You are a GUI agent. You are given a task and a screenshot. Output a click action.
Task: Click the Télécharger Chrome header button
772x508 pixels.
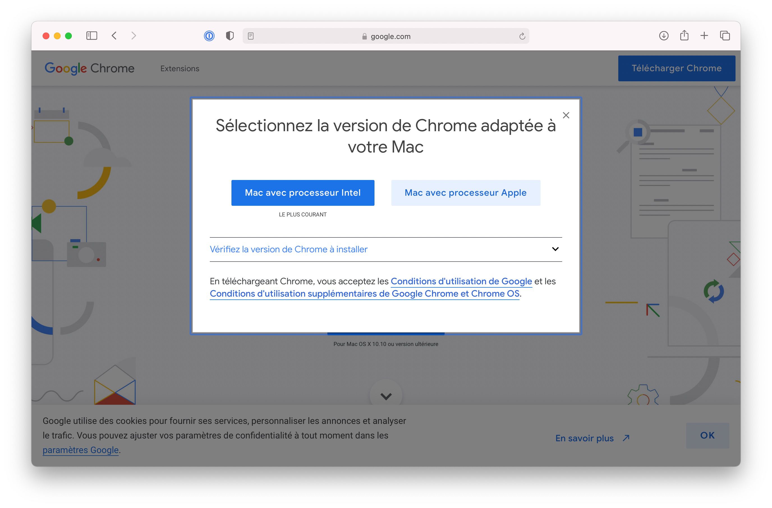(x=677, y=68)
